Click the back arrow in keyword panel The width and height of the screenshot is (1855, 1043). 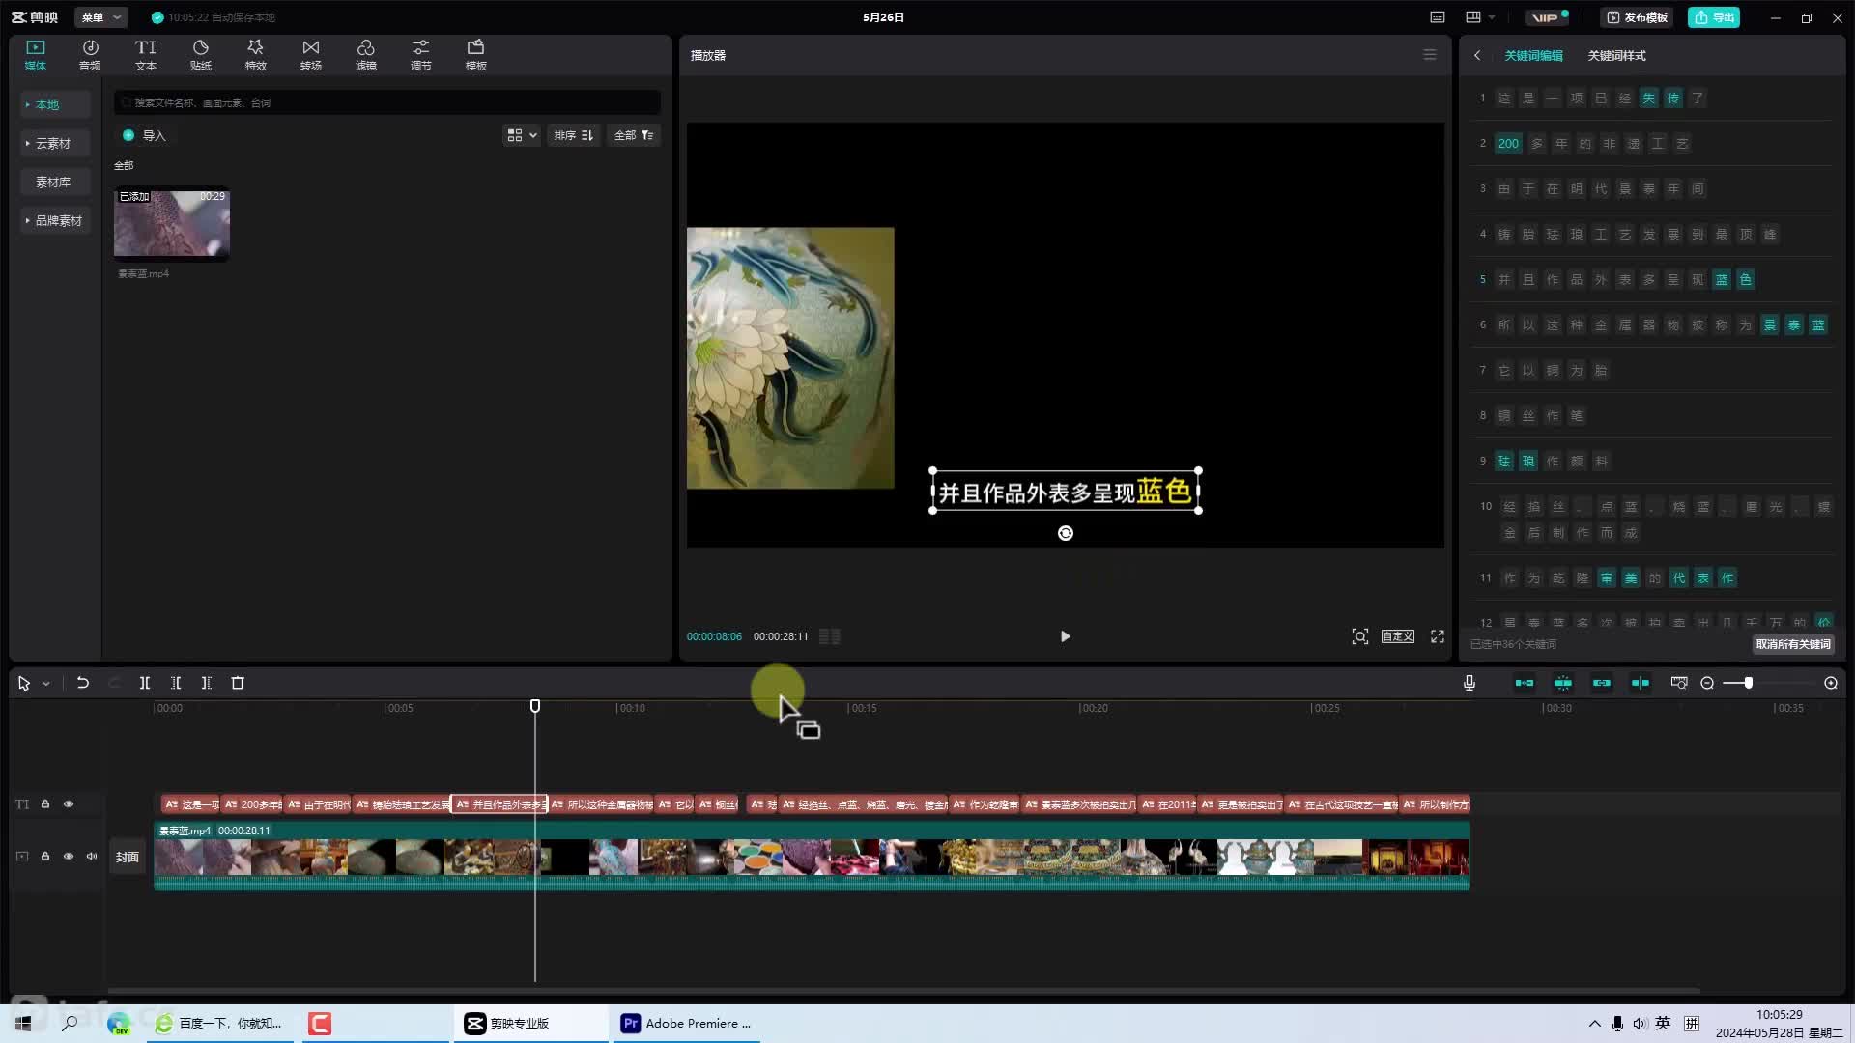coord(1477,55)
